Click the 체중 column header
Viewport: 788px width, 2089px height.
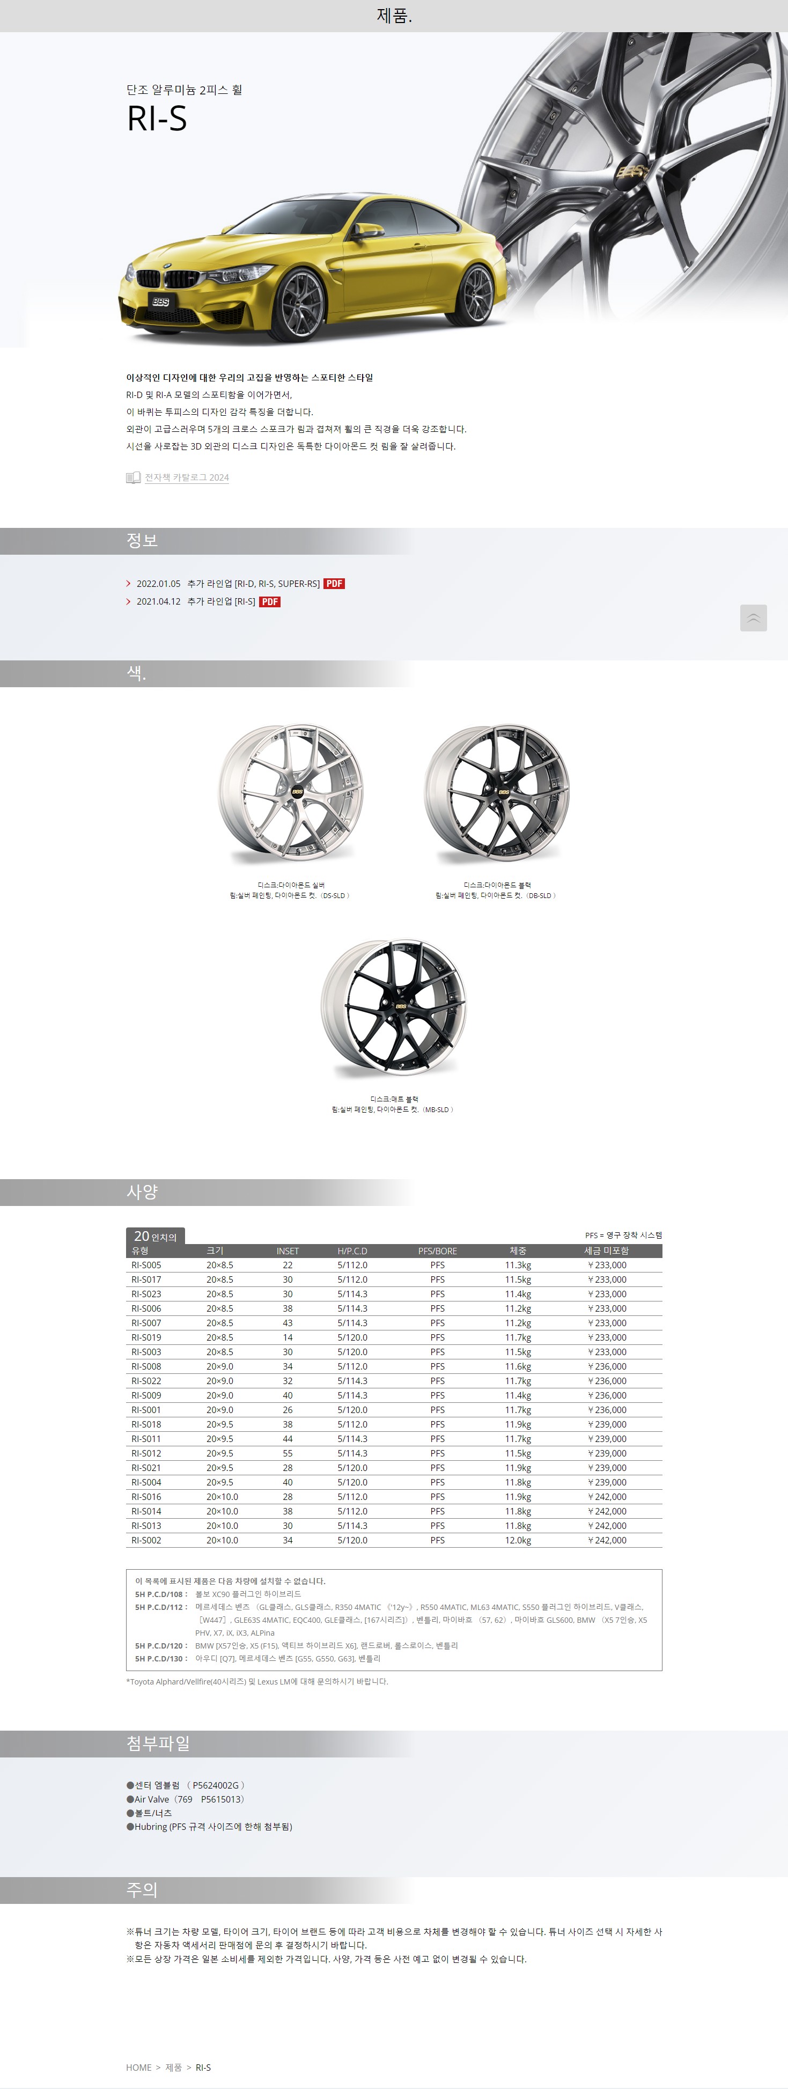pyautogui.click(x=518, y=1251)
